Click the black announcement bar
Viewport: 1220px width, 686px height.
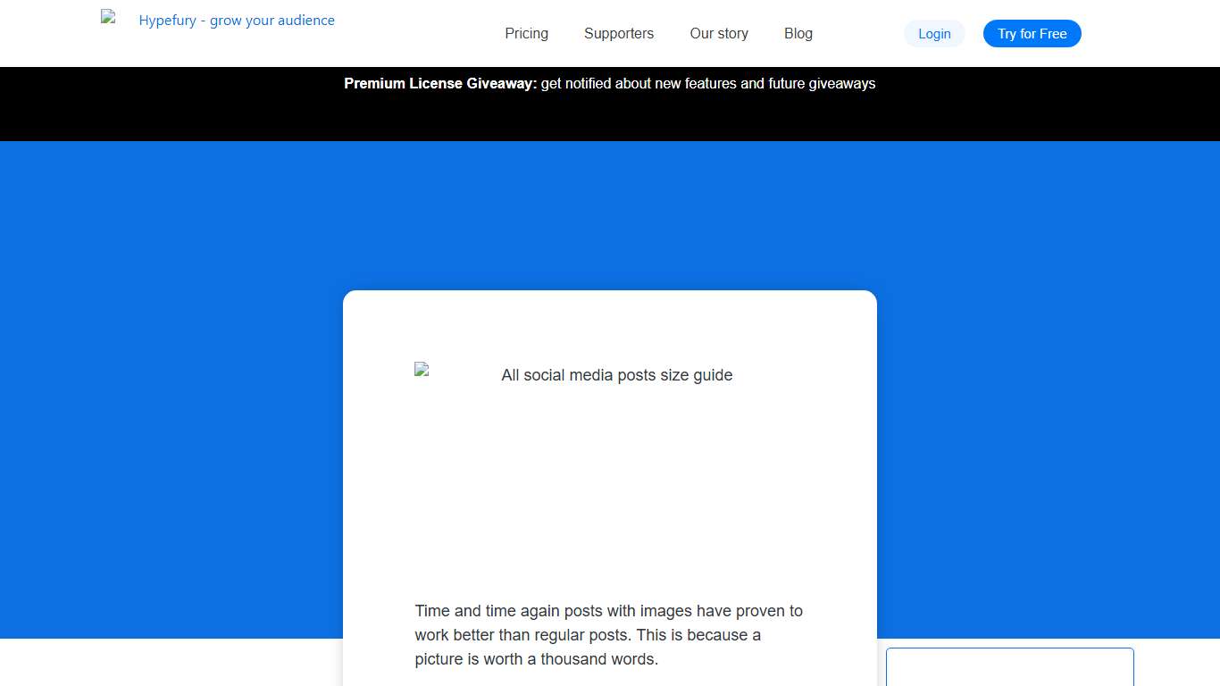pyautogui.click(x=610, y=116)
